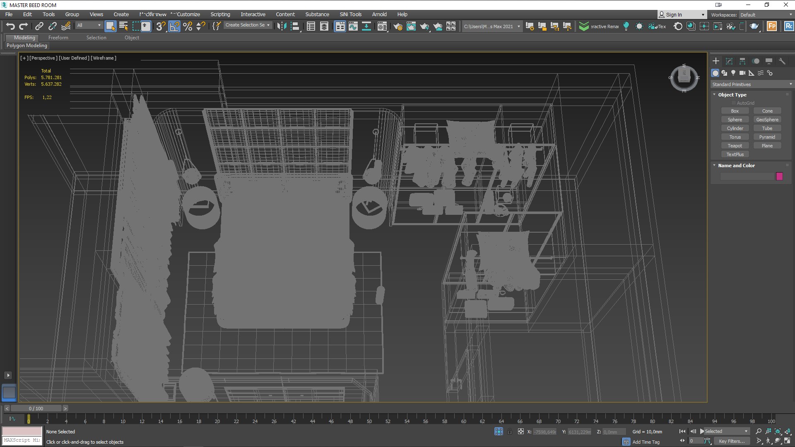Image resolution: width=795 pixels, height=447 pixels.
Task: Toggle the selection lock padlock
Action: (x=510, y=432)
